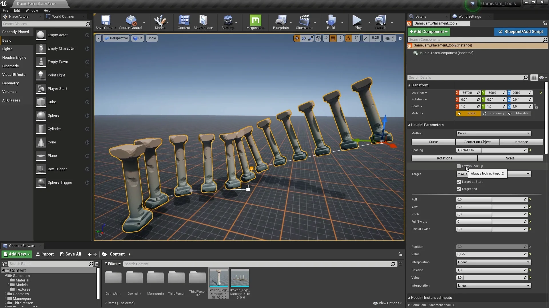Open Details view options eye icon

tap(543, 78)
